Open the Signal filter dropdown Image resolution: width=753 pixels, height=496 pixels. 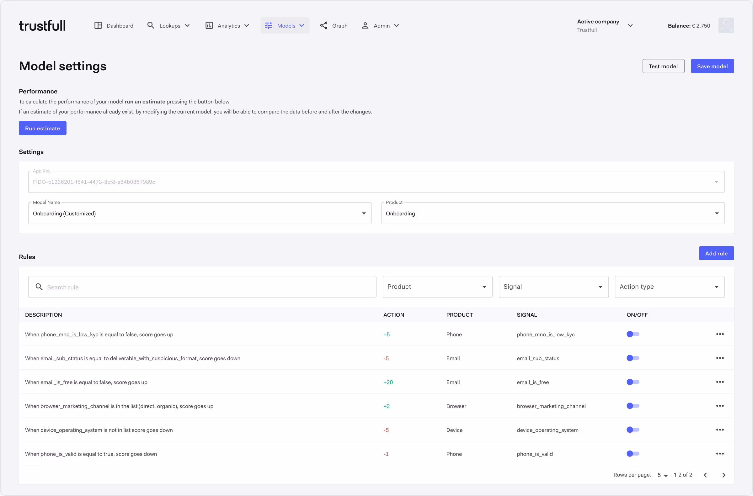(x=553, y=287)
